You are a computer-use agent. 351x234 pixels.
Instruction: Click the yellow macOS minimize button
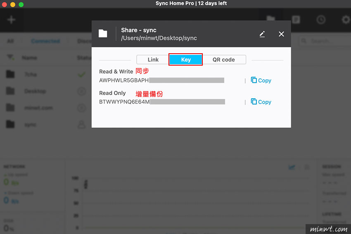[13, 5]
